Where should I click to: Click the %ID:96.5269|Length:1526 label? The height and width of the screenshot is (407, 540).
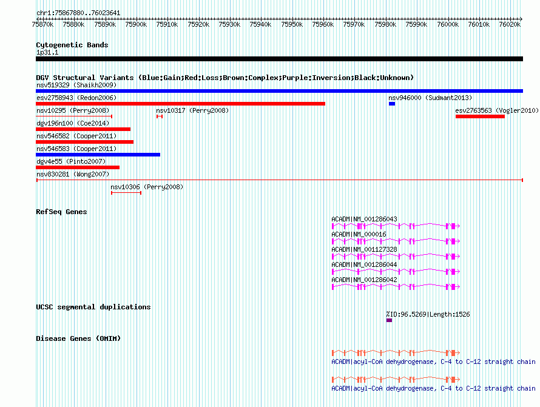coord(428,314)
